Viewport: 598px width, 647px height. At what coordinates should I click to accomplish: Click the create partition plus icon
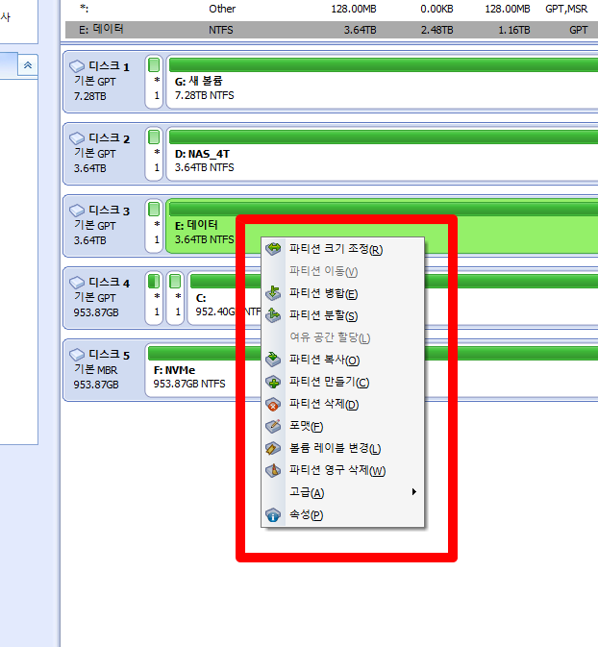(x=273, y=382)
